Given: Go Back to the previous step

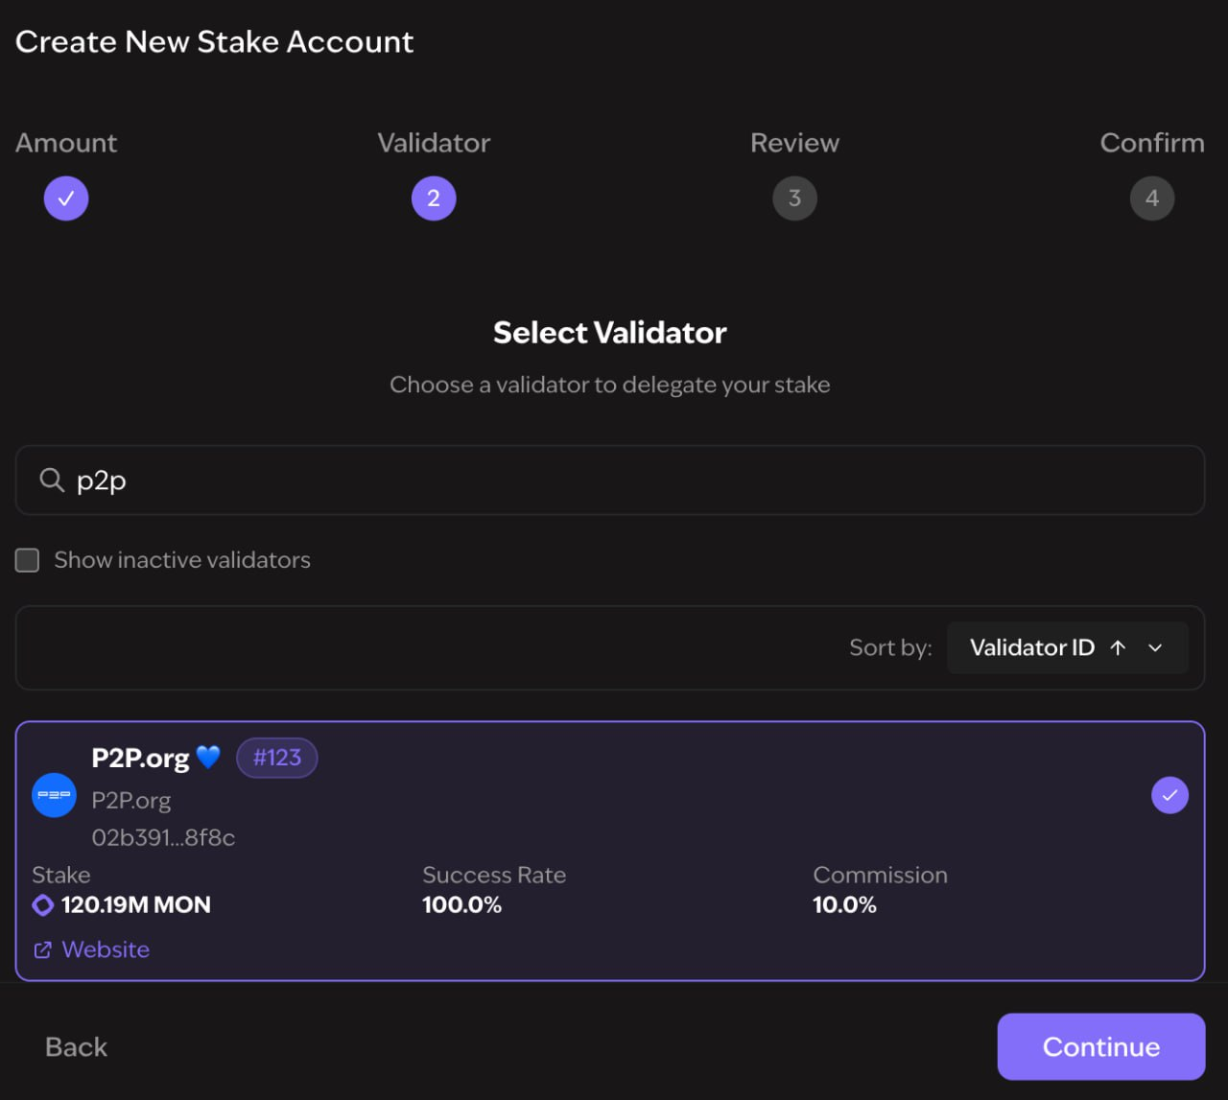Looking at the screenshot, I should pos(77,1046).
